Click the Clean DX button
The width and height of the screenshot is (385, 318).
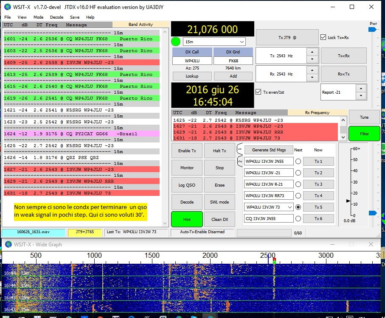[219, 219]
